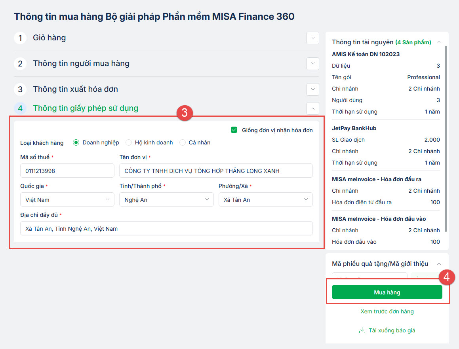
Task: Uncheck Giống đơn vị nhận hóa đơn
Action: 234,130
